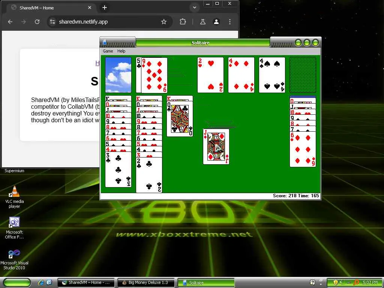Image resolution: width=384 pixels, height=288 pixels.
Task: Click the four of spades foundation pile
Action: click(x=272, y=75)
